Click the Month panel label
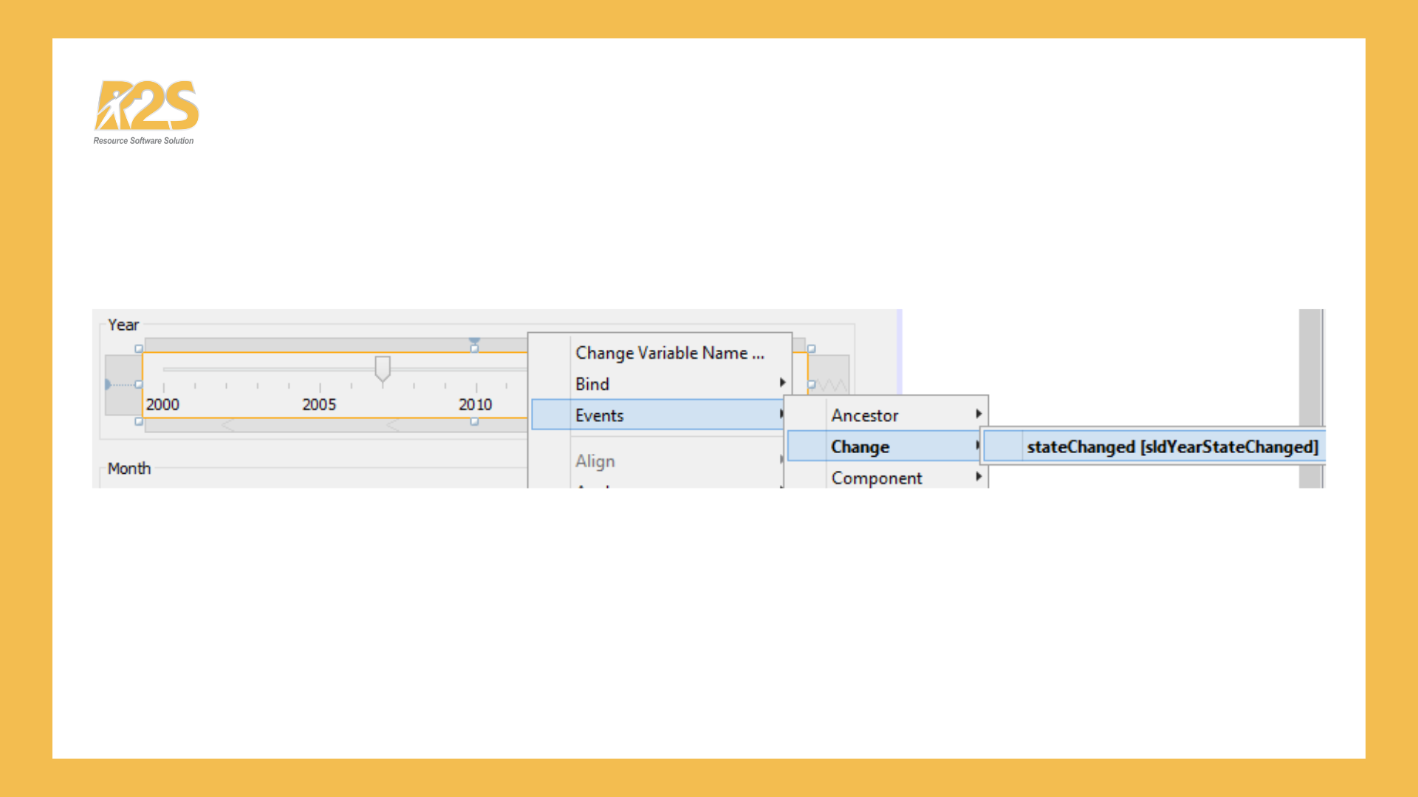Image resolution: width=1418 pixels, height=797 pixels. click(129, 469)
